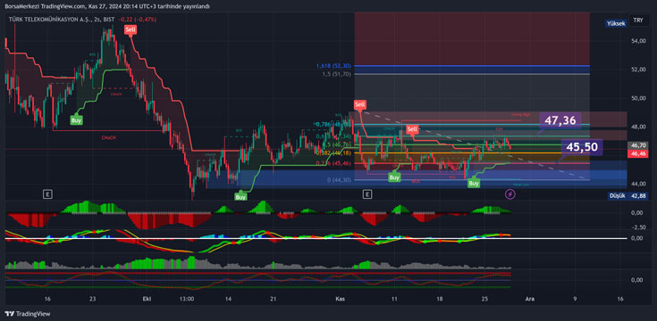Click the -0,22 (-0,47%) price change
This screenshot has width=657, height=321.
[x=138, y=20]
